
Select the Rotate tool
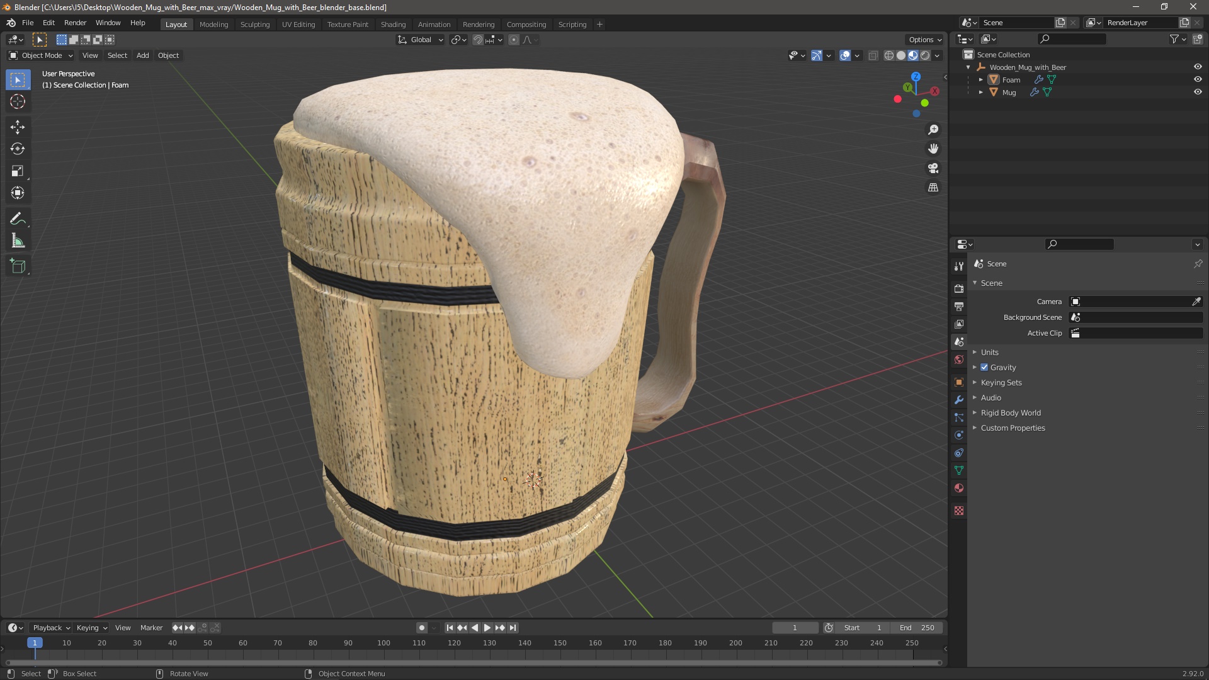(x=18, y=149)
